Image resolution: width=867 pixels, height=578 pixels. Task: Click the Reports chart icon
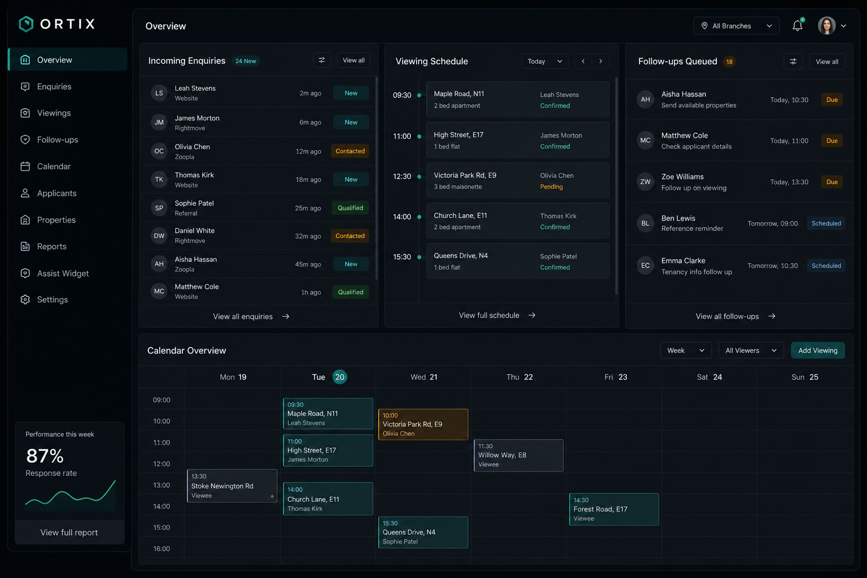(x=25, y=246)
